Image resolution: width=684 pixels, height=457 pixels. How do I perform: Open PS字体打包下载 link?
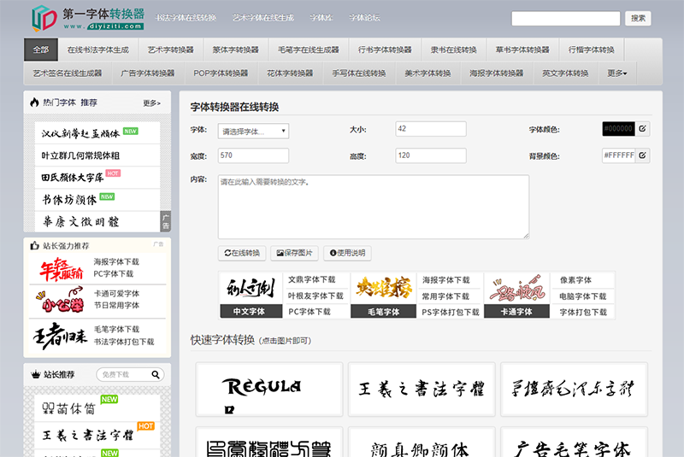451,312
